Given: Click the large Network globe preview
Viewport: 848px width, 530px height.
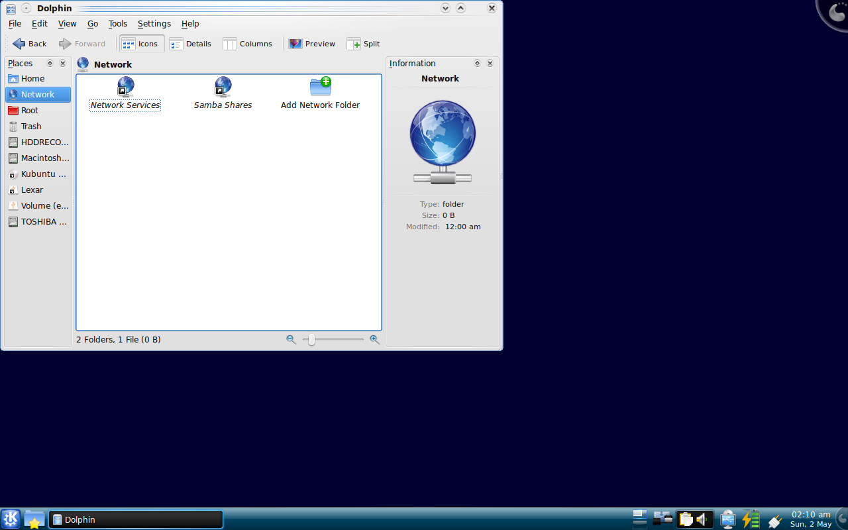Looking at the screenshot, I should (x=443, y=142).
